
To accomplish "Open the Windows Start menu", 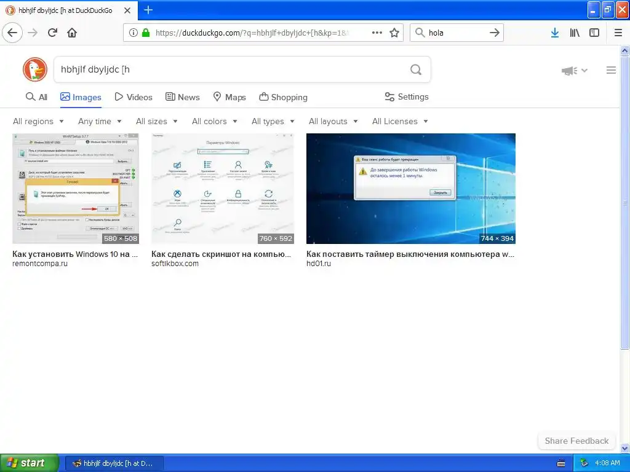I will click(29, 463).
